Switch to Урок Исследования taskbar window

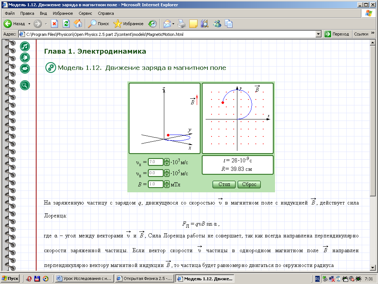(84, 278)
